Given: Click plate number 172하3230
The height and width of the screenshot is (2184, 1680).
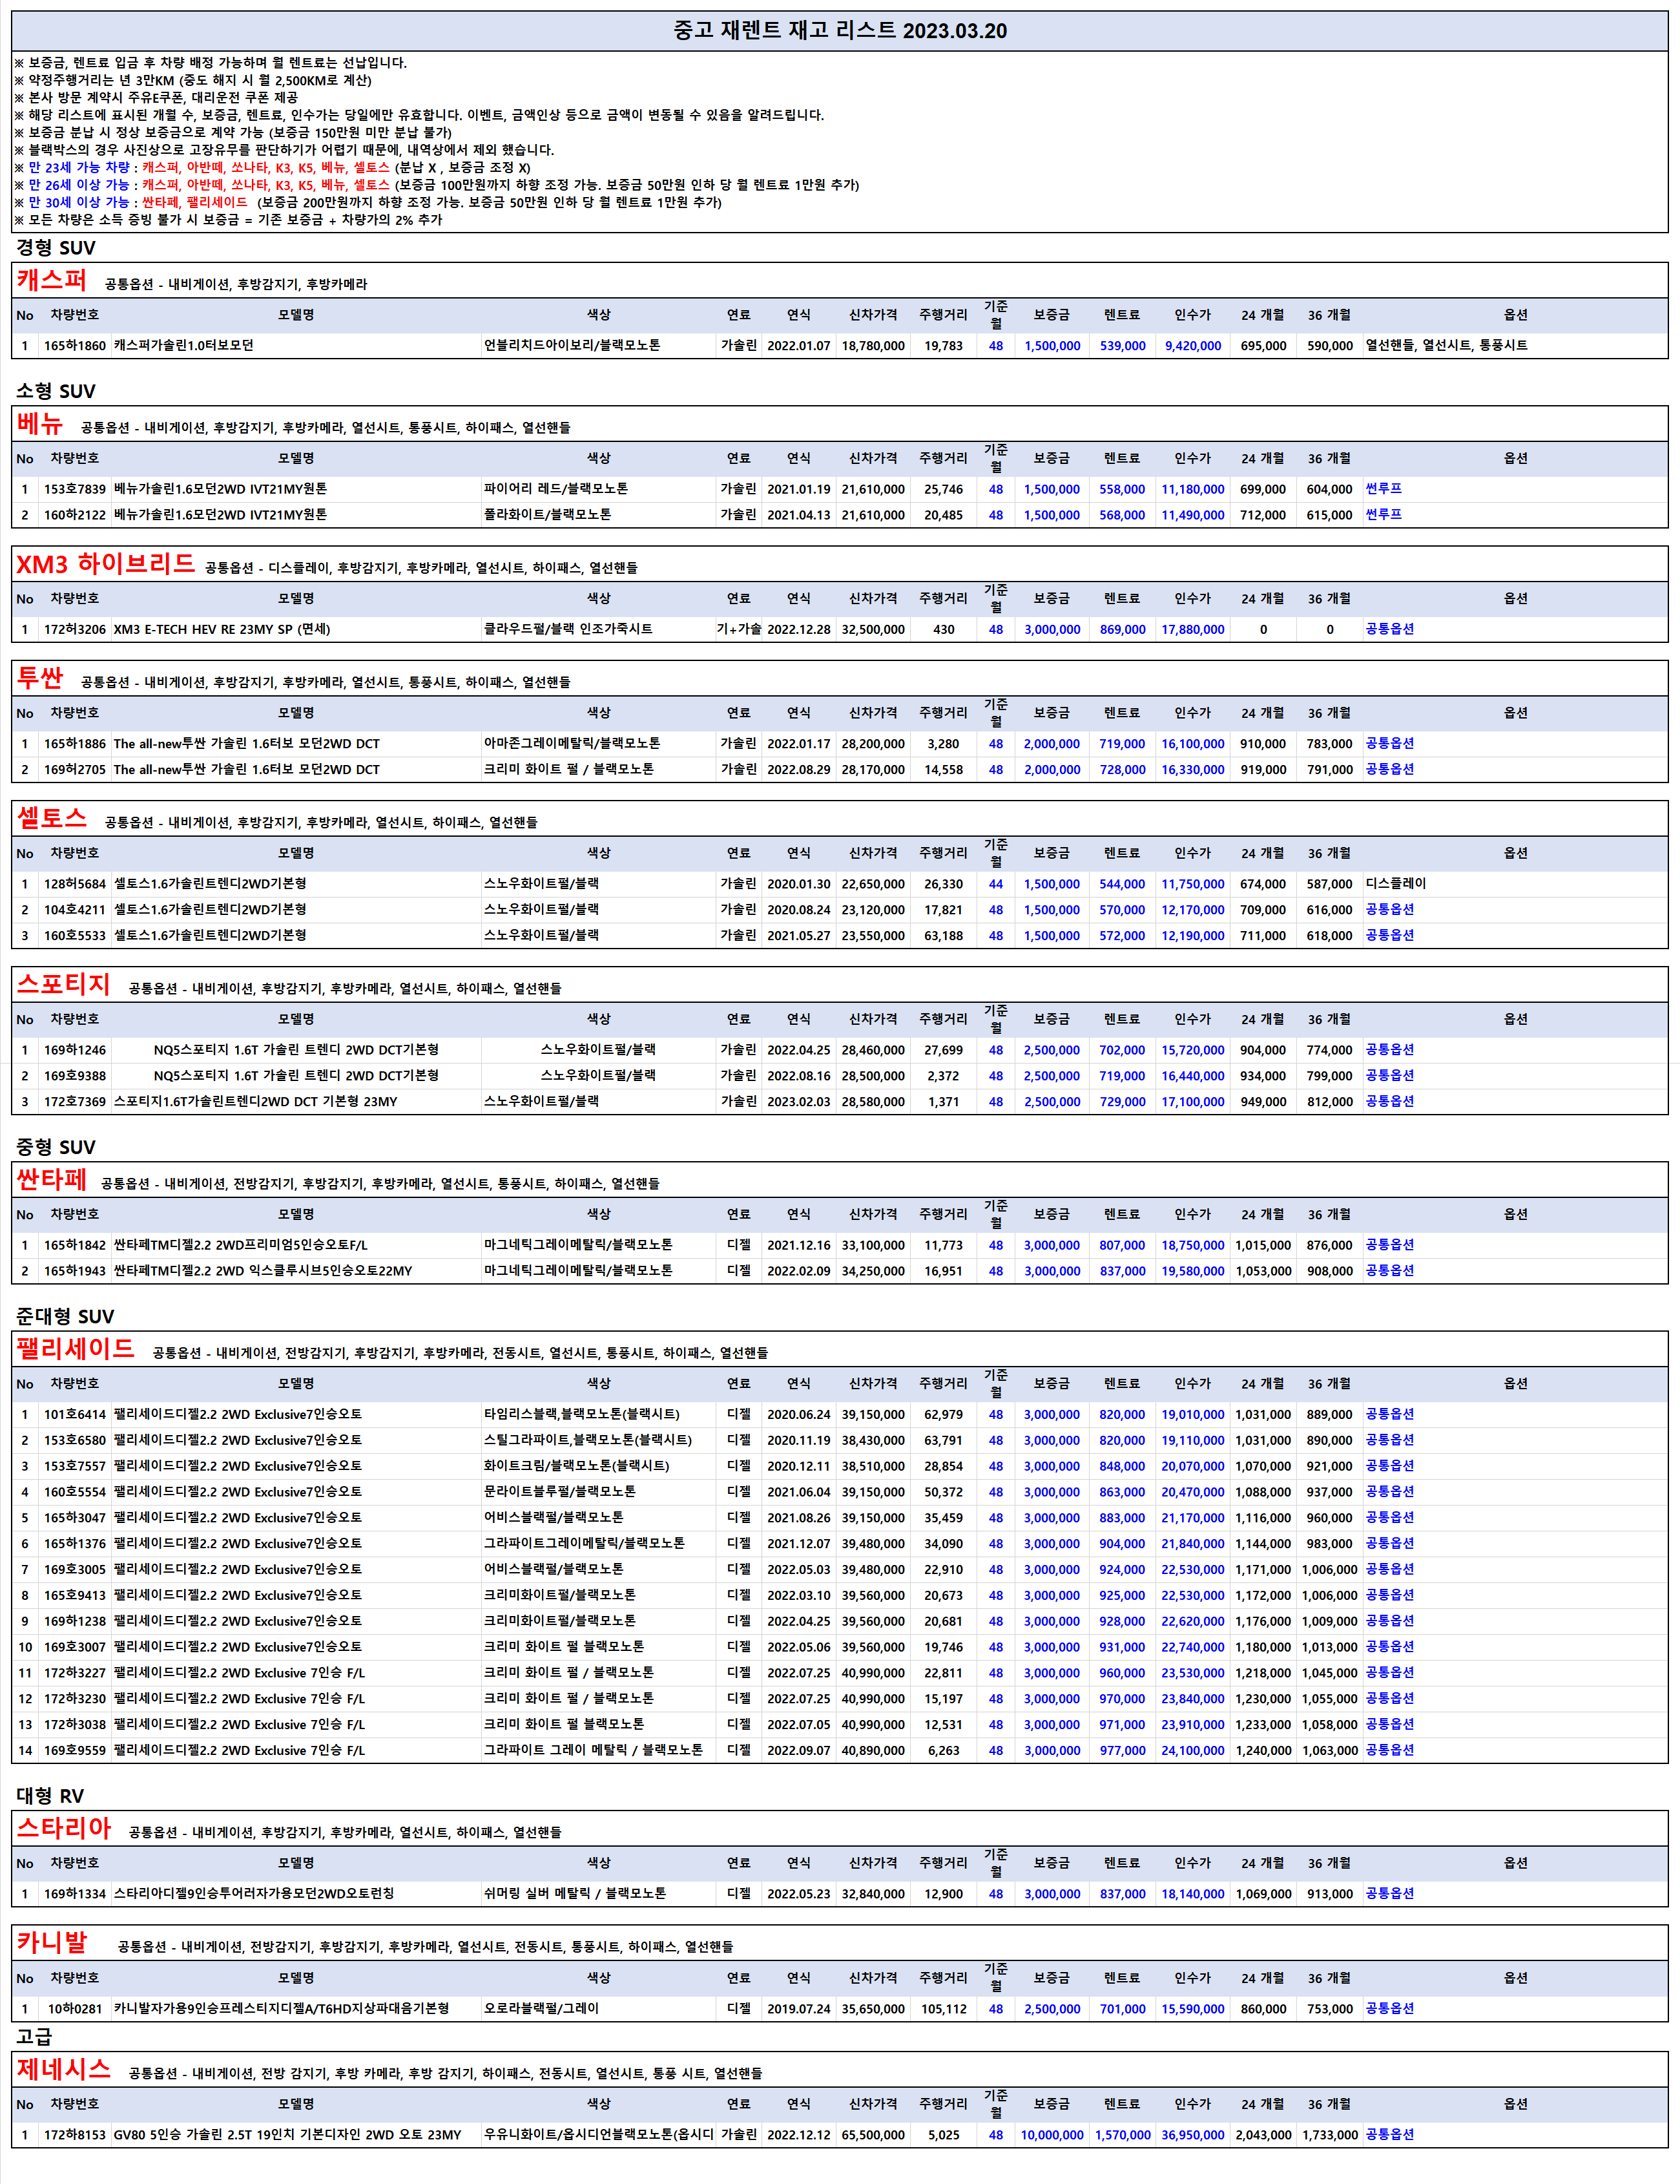Looking at the screenshot, I should 75,1699.
